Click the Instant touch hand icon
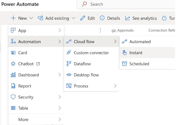This screenshot has width=176, height=125. click(x=124, y=52)
